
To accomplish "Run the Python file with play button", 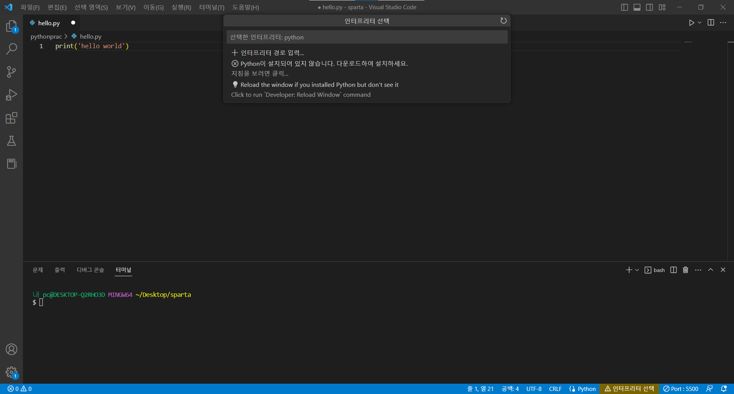I will click(691, 23).
